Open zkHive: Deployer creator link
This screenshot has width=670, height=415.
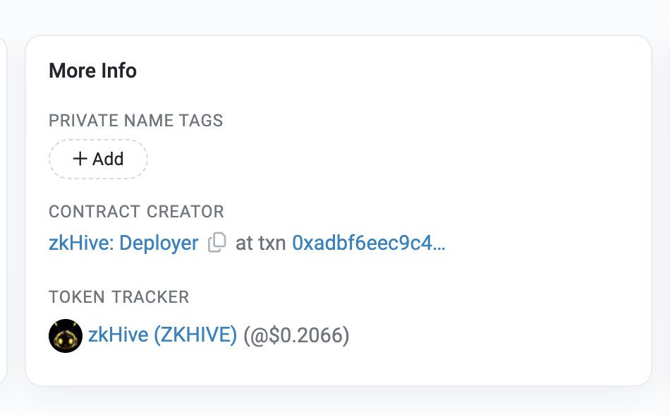click(x=123, y=243)
